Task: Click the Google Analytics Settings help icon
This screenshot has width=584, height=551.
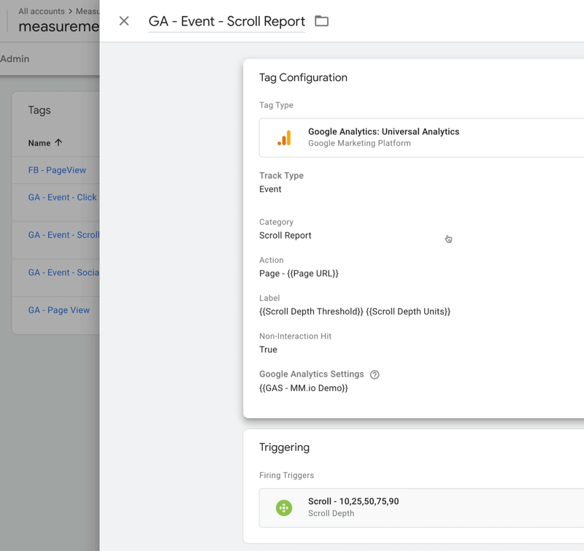Action: pyautogui.click(x=374, y=374)
